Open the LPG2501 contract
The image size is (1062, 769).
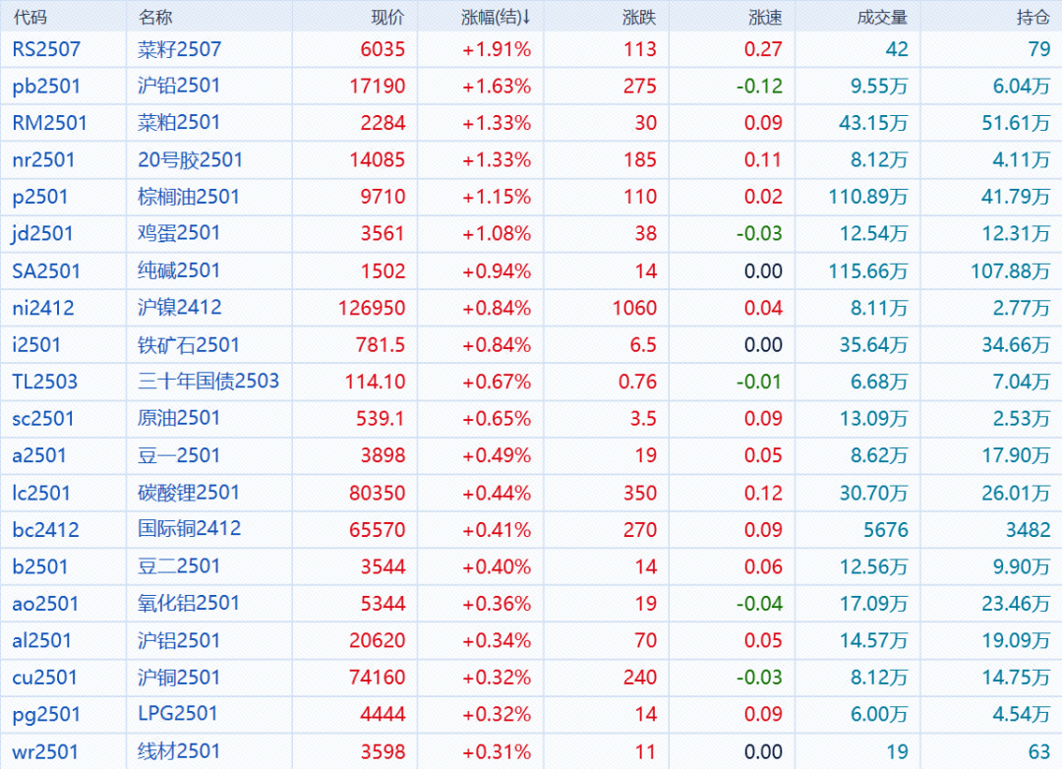click(x=177, y=714)
